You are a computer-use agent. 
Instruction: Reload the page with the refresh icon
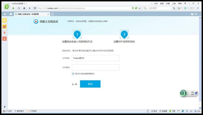pyautogui.click(x=19, y=8)
